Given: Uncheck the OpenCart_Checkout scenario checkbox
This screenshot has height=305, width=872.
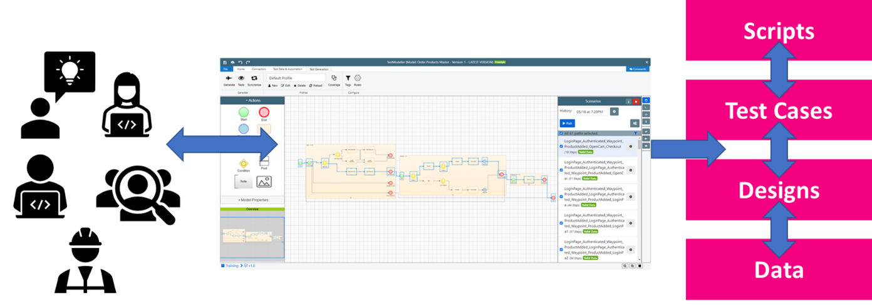Looking at the screenshot, I should (x=561, y=147).
